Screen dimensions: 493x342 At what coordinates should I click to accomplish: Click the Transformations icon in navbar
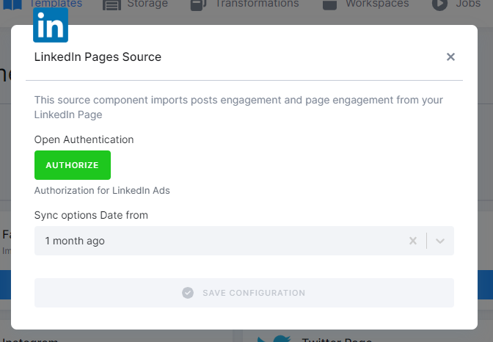click(x=198, y=4)
